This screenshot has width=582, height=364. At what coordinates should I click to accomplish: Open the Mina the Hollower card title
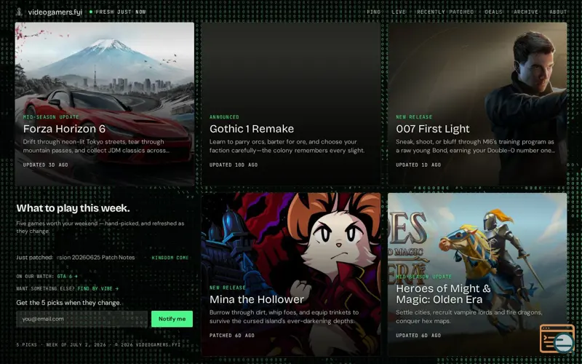(257, 299)
